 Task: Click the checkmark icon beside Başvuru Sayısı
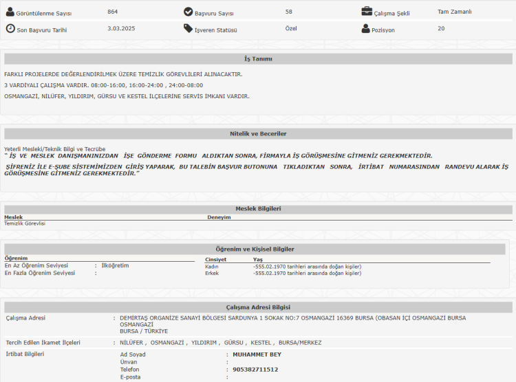pos(189,12)
